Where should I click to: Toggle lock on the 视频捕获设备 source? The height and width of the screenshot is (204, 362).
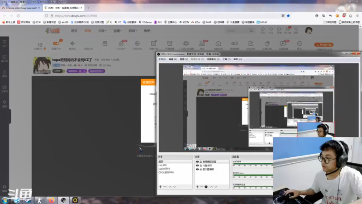[200, 162]
